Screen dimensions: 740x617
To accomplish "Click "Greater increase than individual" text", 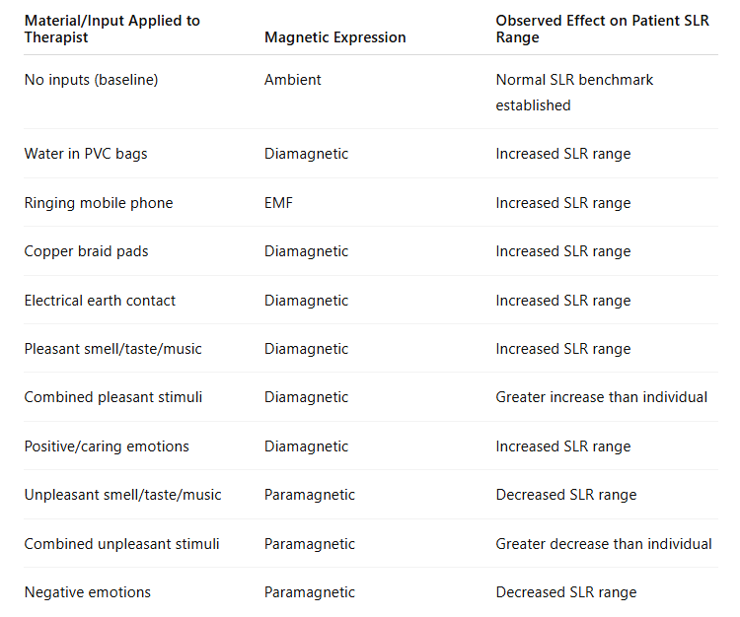I will 601,397.
